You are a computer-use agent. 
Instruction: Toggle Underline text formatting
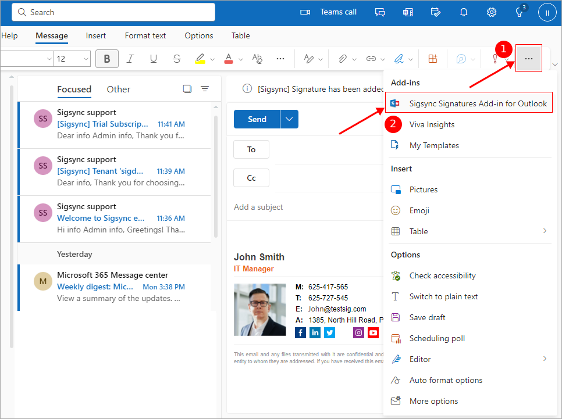point(154,59)
